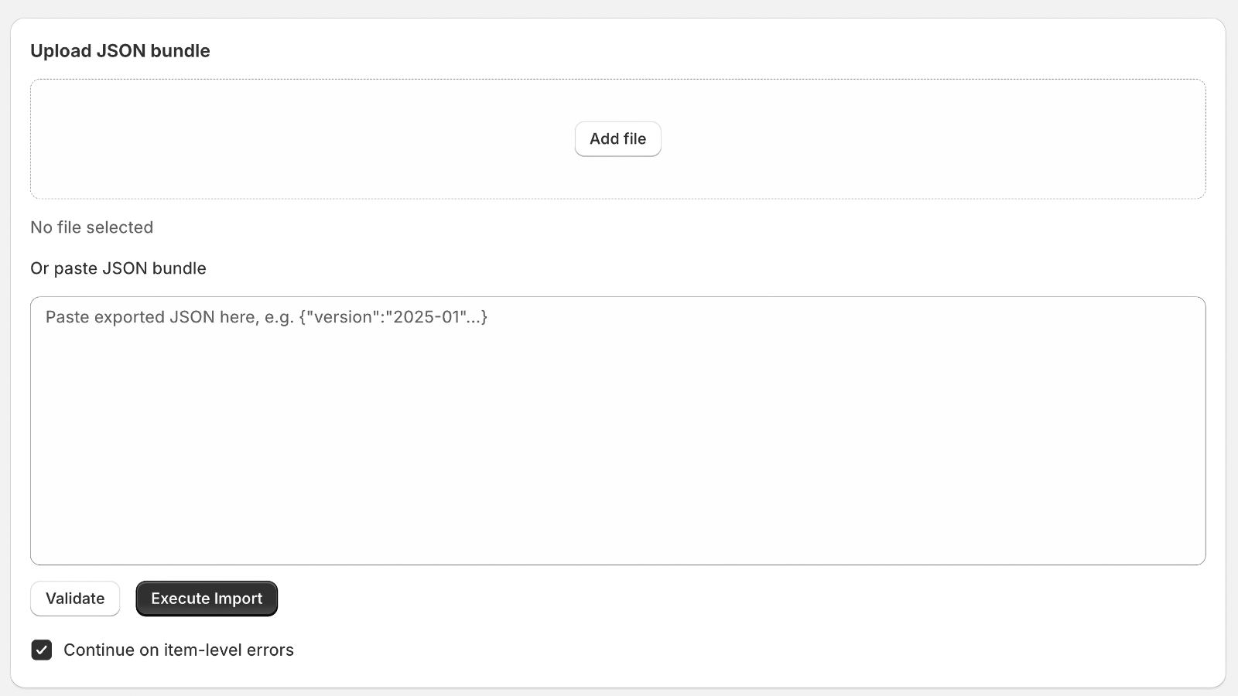Select the 'Or paste JSON bundle' label
Image resolution: width=1238 pixels, height=696 pixels.
pos(118,268)
